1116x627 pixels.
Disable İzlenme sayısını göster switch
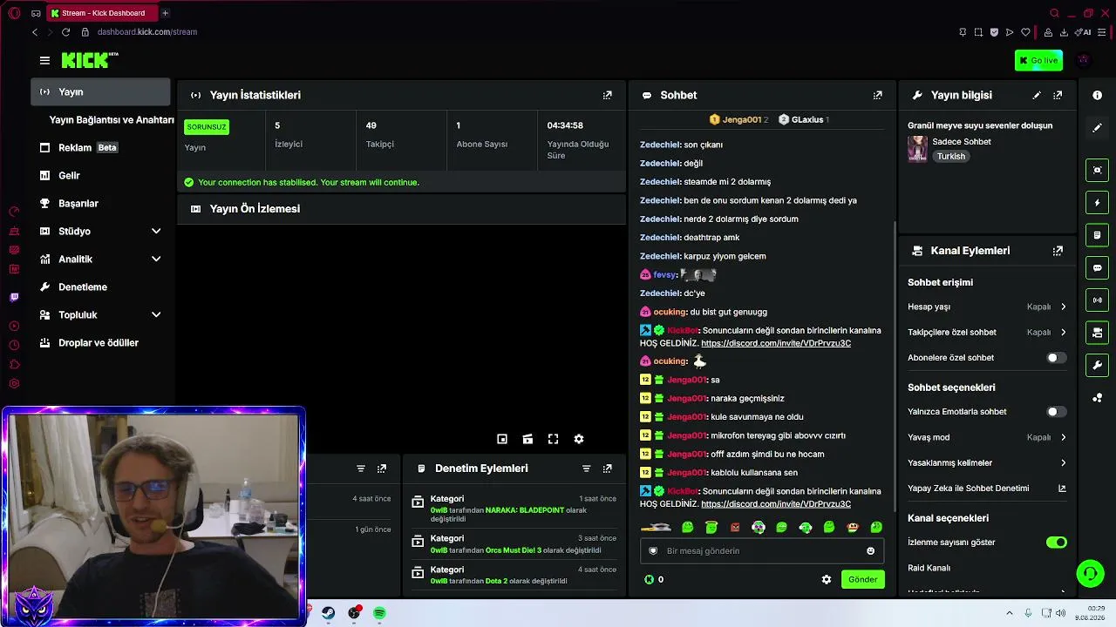(1056, 543)
